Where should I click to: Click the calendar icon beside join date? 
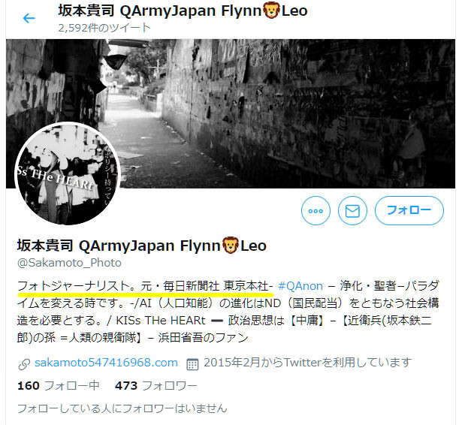pyautogui.click(x=192, y=364)
